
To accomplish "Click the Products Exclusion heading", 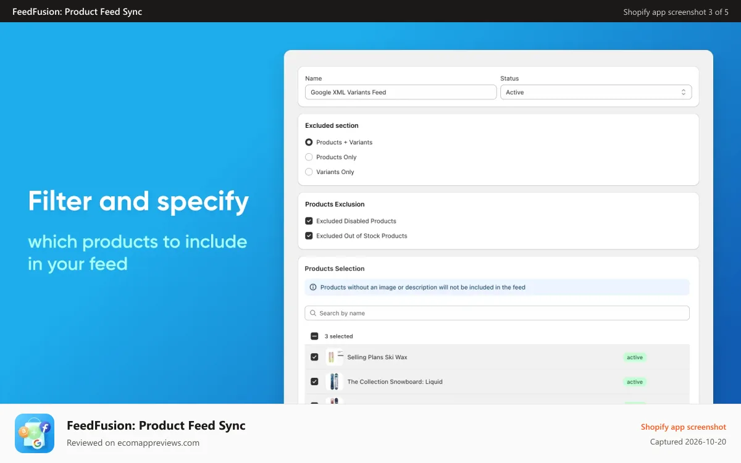I will point(335,204).
